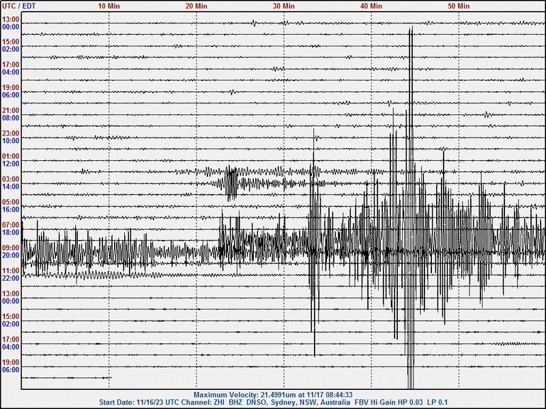Select the '30 Min' time axis label
This screenshot has height=409, width=546.
coord(283,6)
